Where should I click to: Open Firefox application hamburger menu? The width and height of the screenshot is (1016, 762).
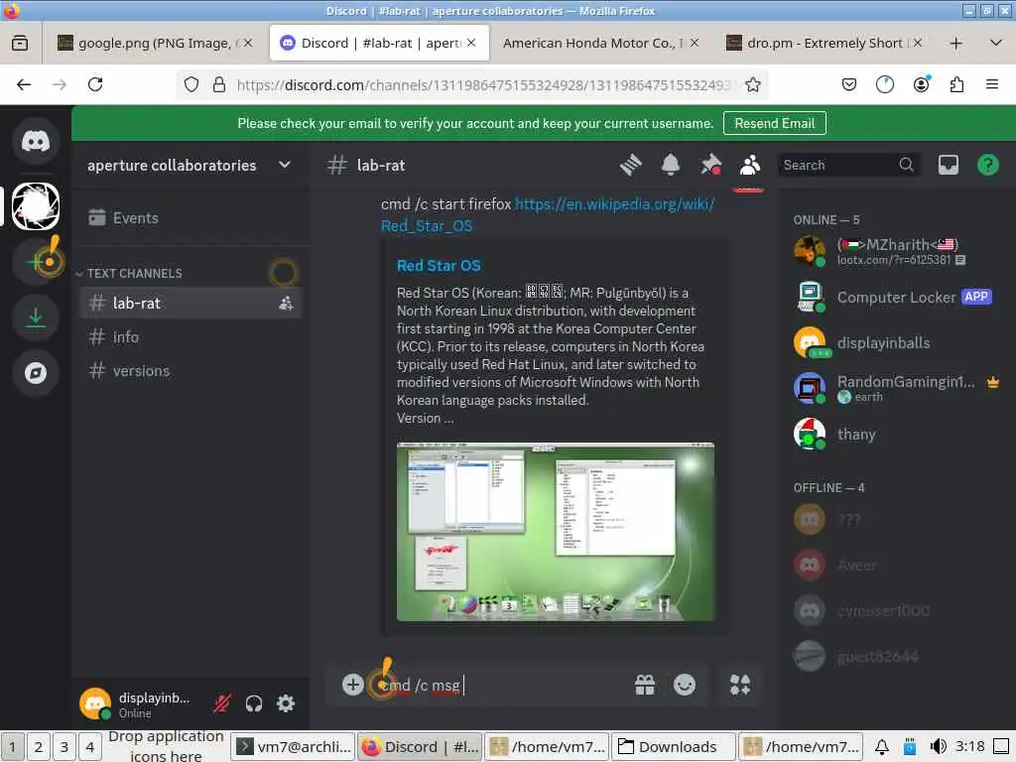992,85
